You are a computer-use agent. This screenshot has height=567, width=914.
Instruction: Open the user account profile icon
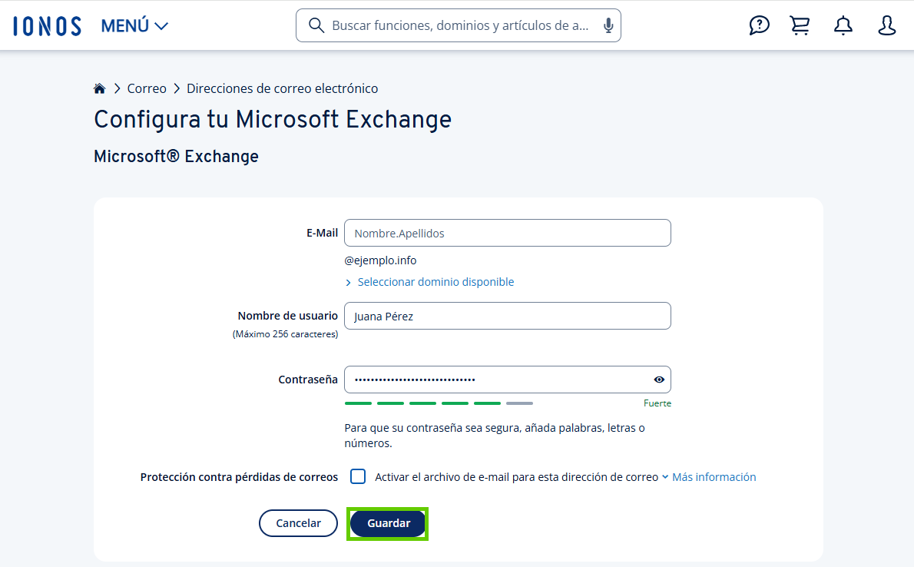[886, 25]
